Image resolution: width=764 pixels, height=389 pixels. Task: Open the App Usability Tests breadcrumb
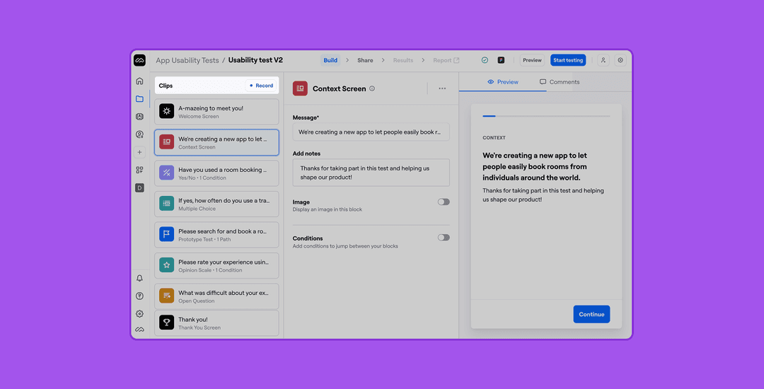[x=187, y=60]
